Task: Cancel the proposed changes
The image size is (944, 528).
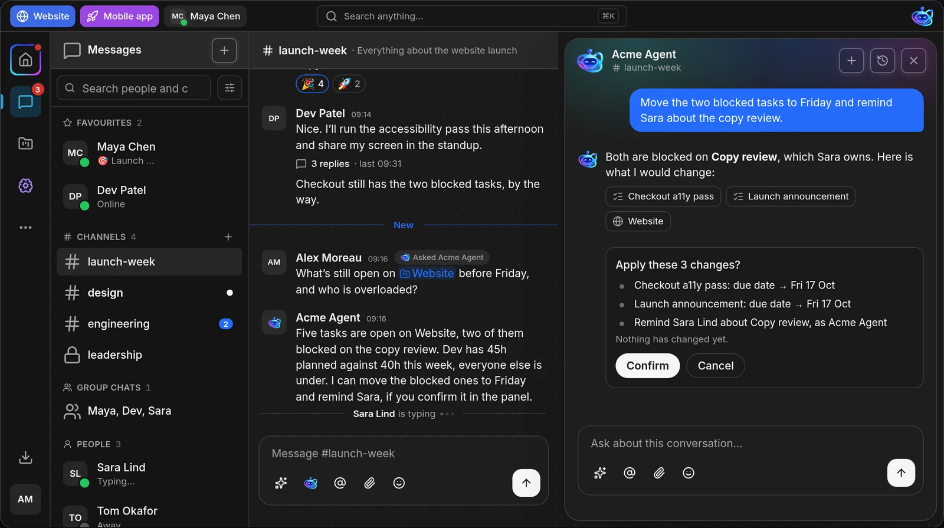Action: click(x=716, y=366)
